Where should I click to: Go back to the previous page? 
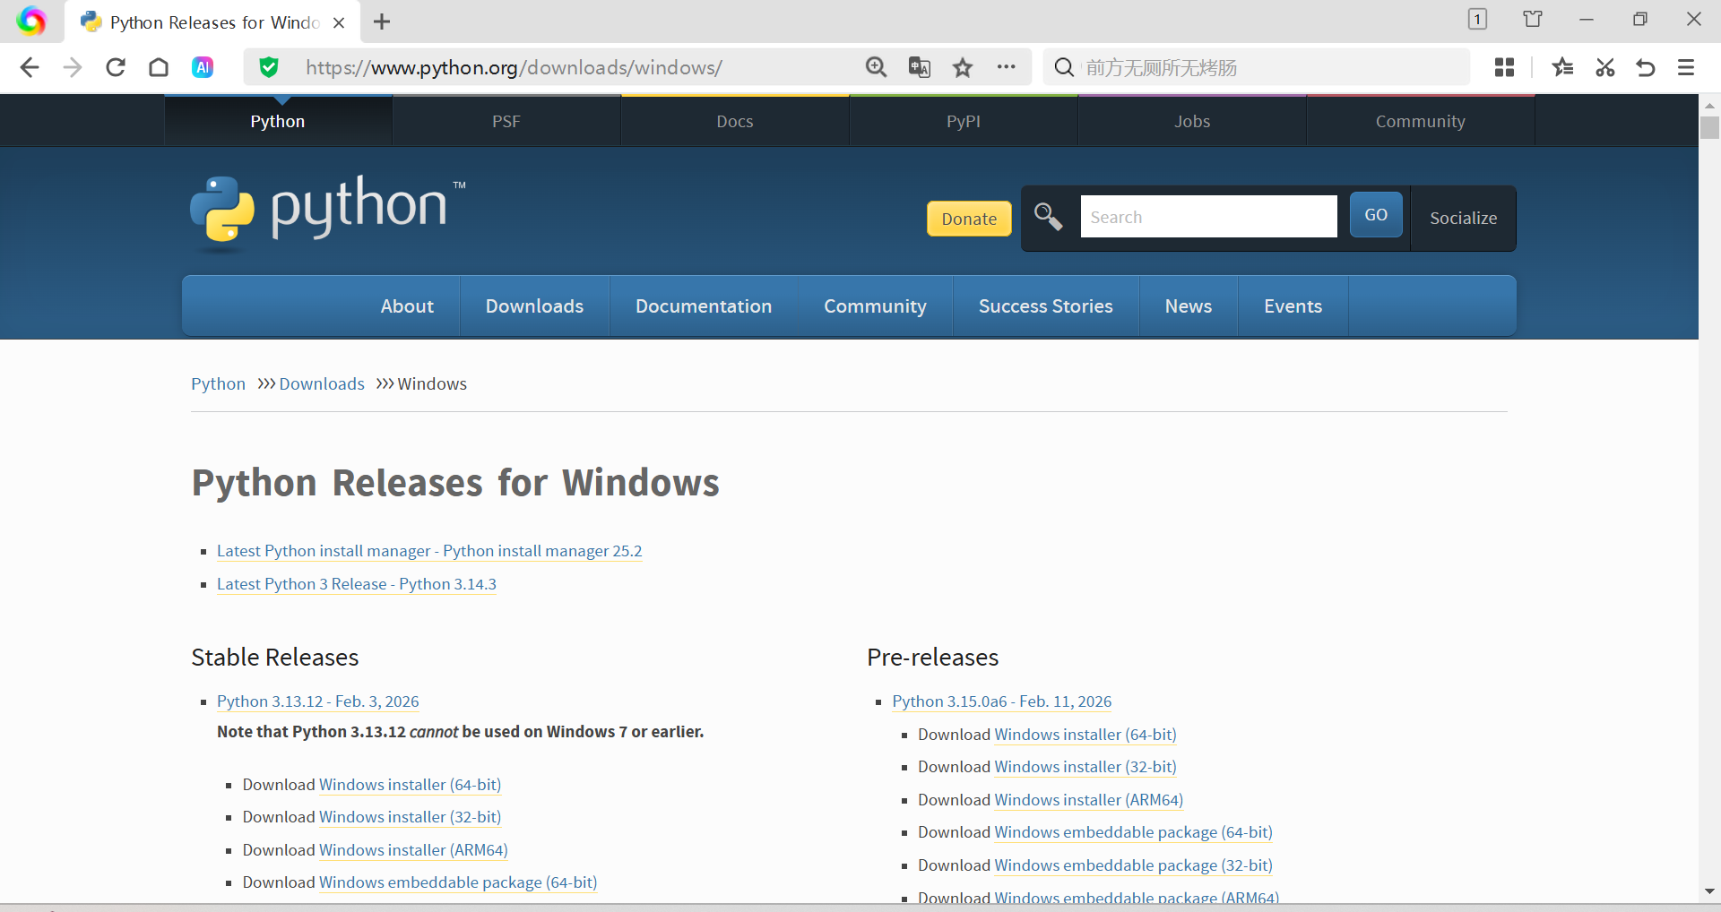[x=30, y=67]
